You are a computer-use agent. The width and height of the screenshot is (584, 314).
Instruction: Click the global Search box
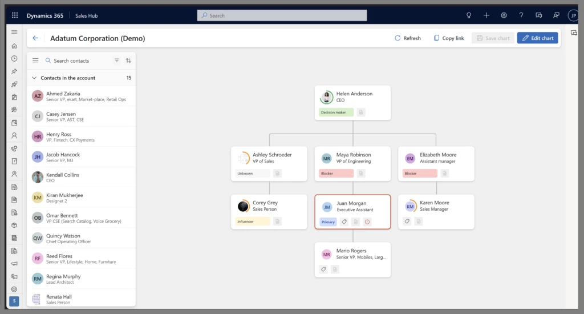point(282,15)
